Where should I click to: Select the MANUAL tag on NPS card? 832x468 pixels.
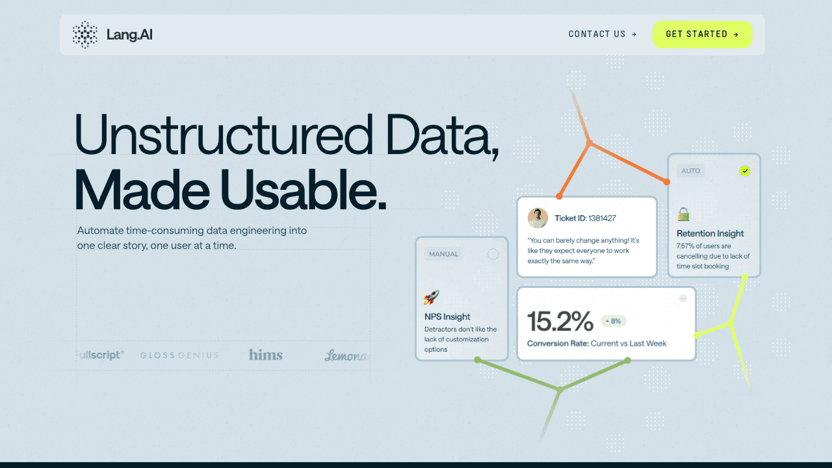[x=444, y=254]
